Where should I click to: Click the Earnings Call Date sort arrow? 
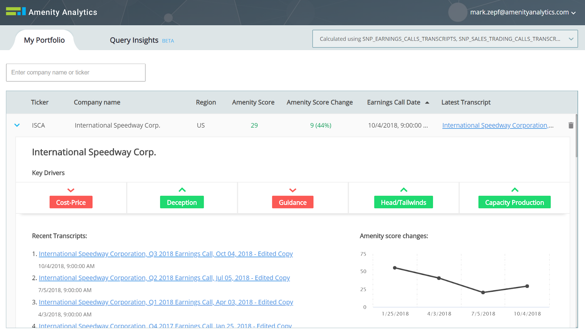coord(427,103)
